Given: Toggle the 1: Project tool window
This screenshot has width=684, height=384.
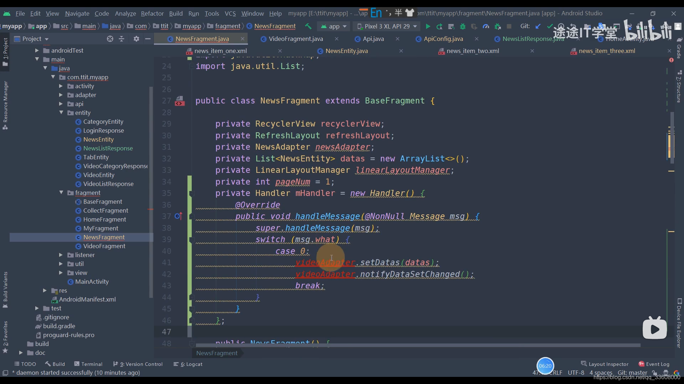Looking at the screenshot, I should [x=5, y=52].
